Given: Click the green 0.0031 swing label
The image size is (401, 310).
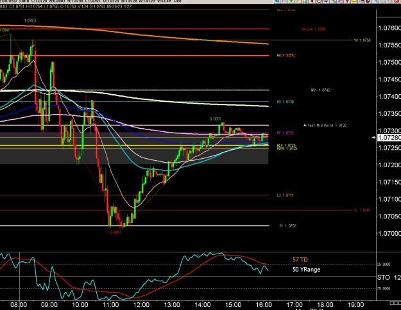Looking at the screenshot, I should [x=215, y=119].
